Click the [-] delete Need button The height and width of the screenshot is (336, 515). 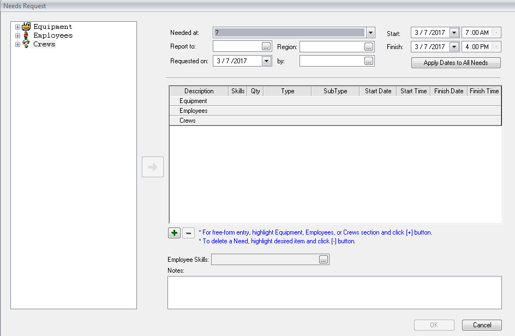coord(188,232)
